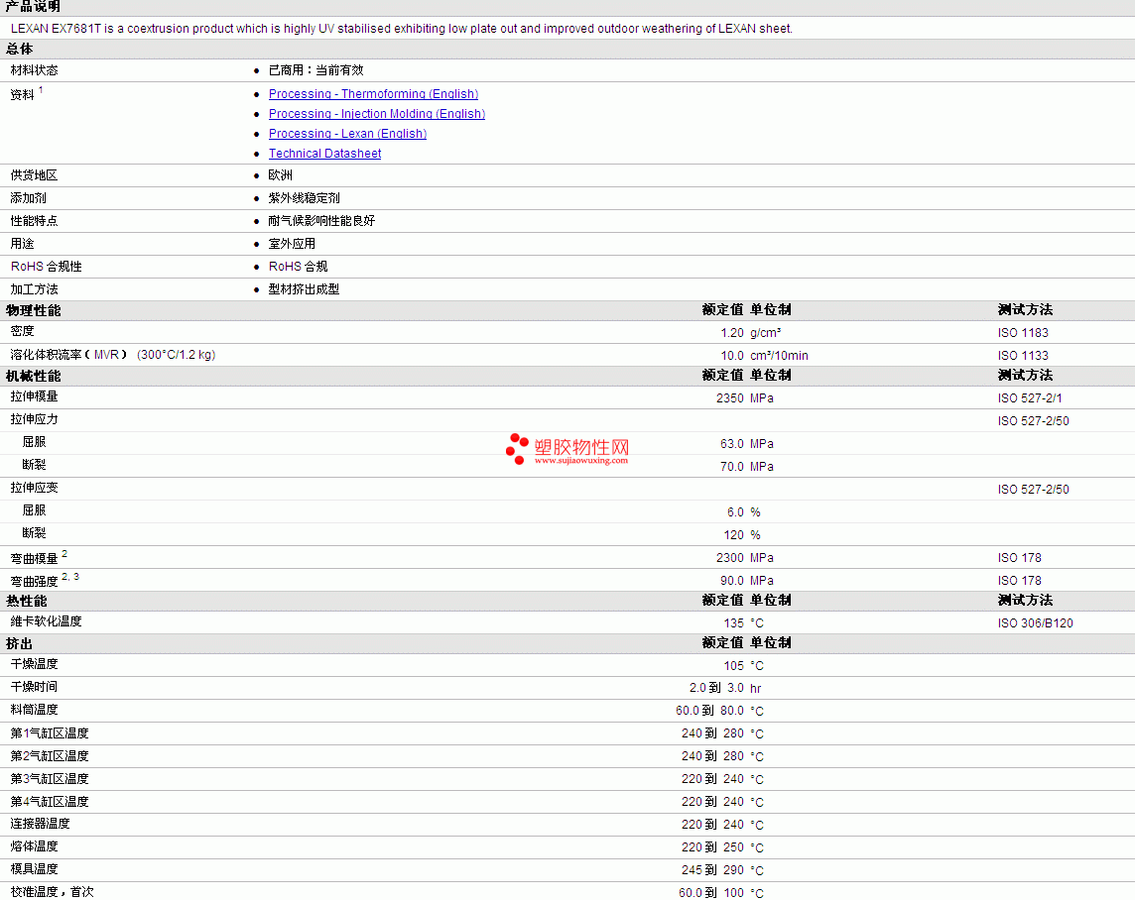Click the 拉伸应力 row label
The height and width of the screenshot is (900, 1135).
point(34,419)
